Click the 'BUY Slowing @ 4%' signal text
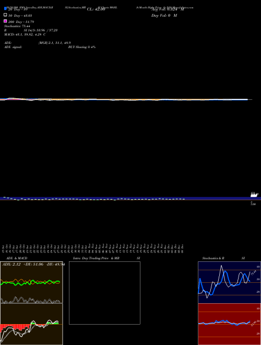 click(82, 47)
